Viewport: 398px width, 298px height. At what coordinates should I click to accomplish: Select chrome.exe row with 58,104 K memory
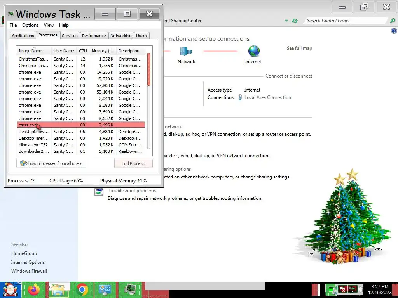click(x=81, y=92)
